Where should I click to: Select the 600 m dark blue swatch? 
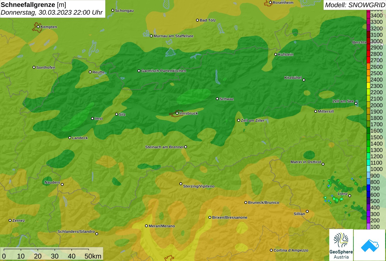click(368, 195)
